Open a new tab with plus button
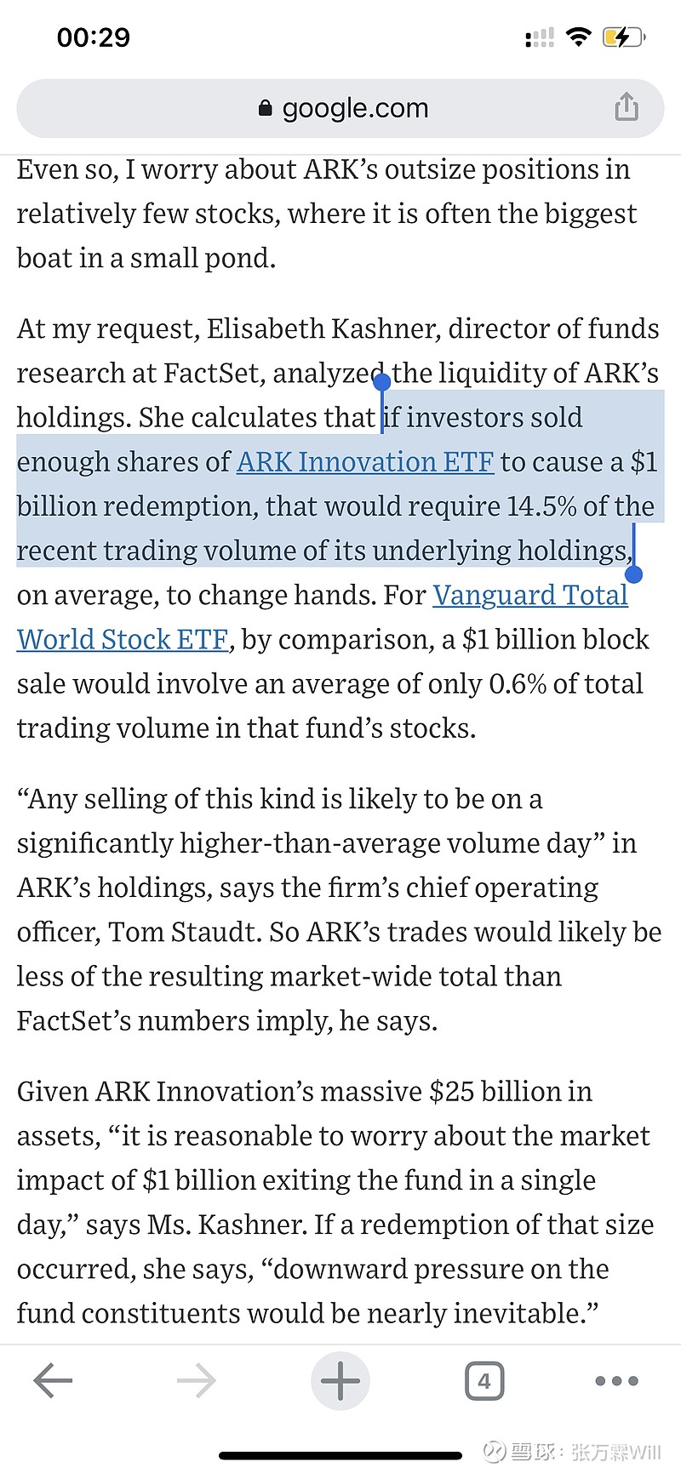 (x=340, y=1380)
